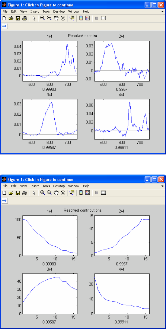Activate Zoom Out tool in Resolved contributions window
Screen dimensions: 166x329
coord(49,193)
